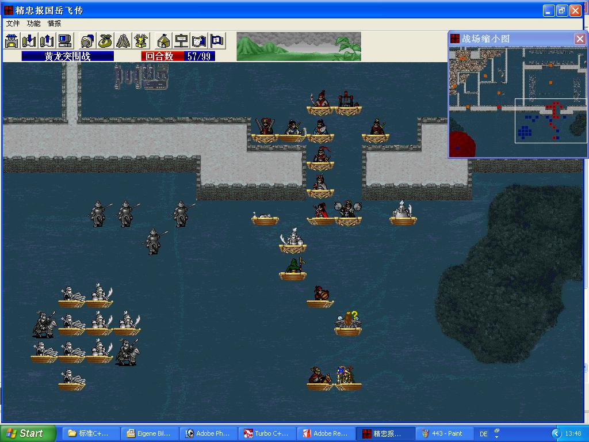This screenshot has width=589, height=442.
Task: Click the weather landscape banner image
Action: pyautogui.click(x=299, y=46)
